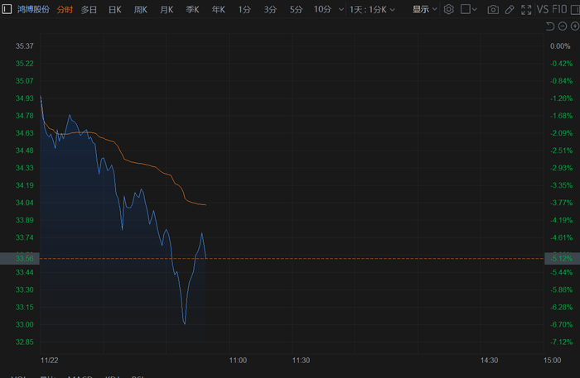Zoom out chart with minus icon
The image size is (580, 378).
pos(563,26)
